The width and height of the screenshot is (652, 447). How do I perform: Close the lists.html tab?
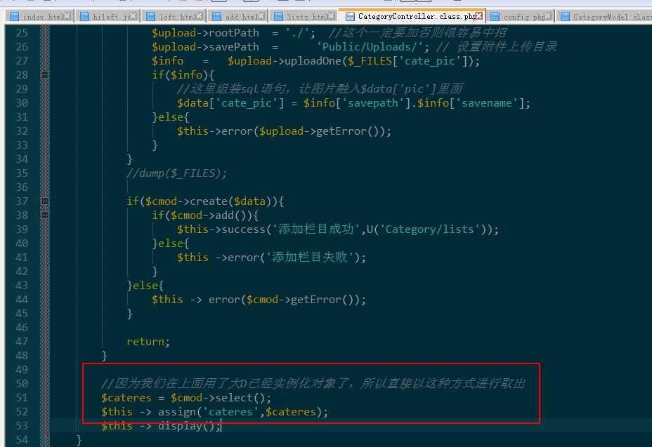point(331,15)
